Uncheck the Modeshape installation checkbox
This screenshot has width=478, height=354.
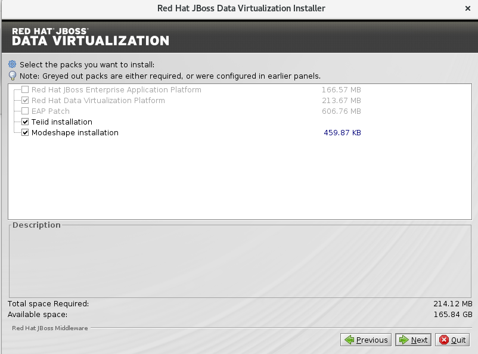[x=25, y=133]
